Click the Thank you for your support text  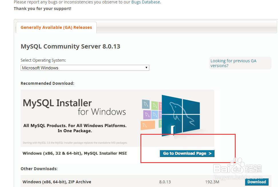(42, 9)
